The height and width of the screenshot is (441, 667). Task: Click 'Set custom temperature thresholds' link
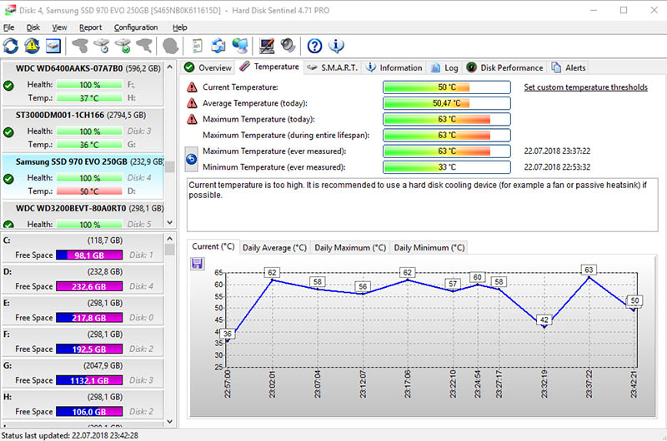click(585, 87)
